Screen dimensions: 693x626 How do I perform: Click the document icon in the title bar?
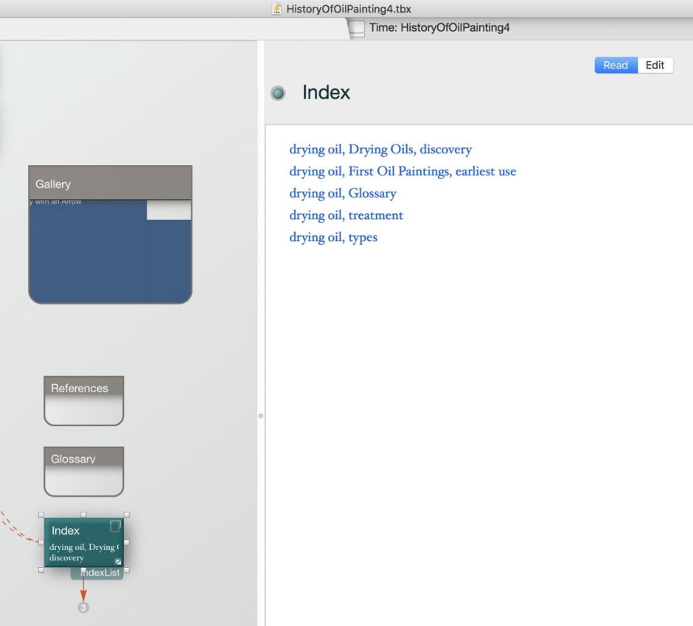[276, 9]
